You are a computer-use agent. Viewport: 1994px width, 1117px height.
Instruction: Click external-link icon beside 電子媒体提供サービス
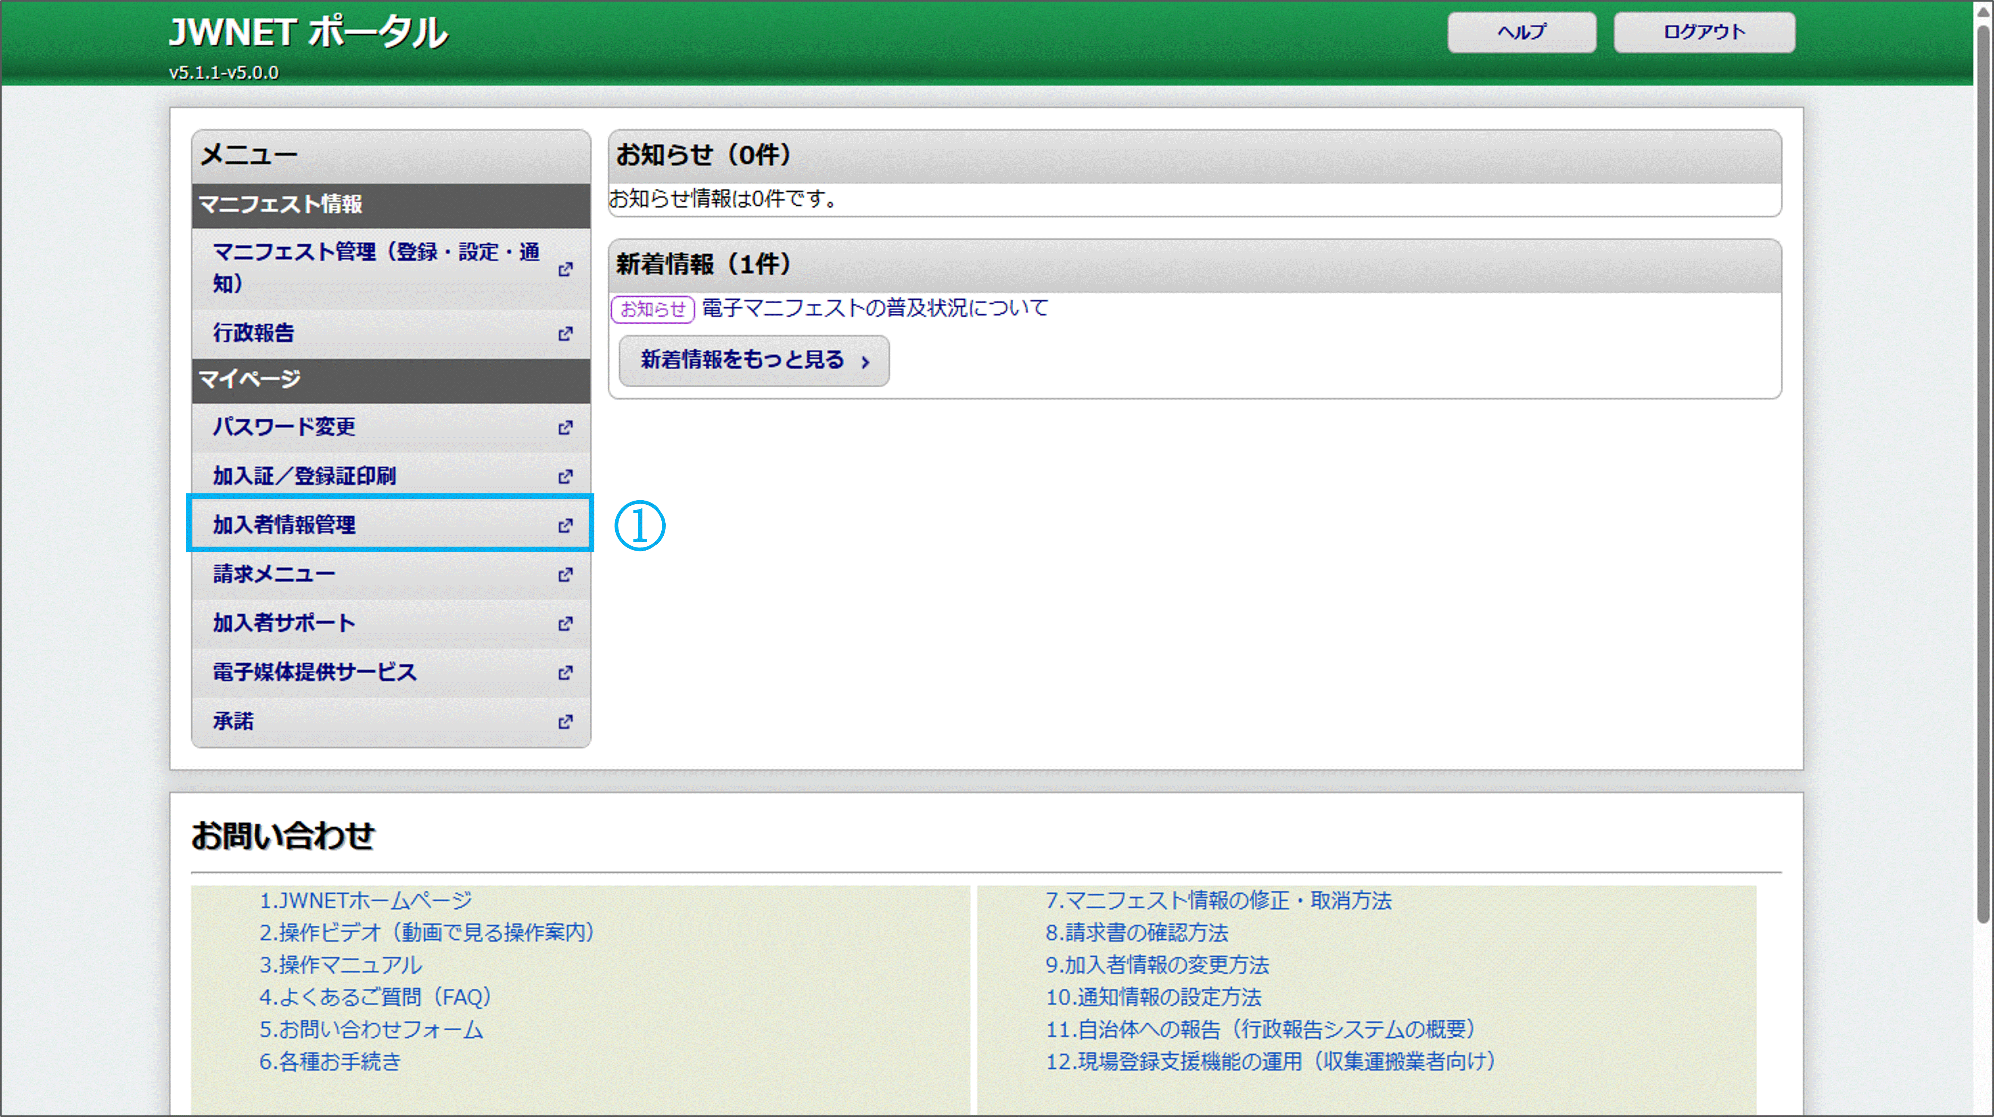pyautogui.click(x=565, y=673)
